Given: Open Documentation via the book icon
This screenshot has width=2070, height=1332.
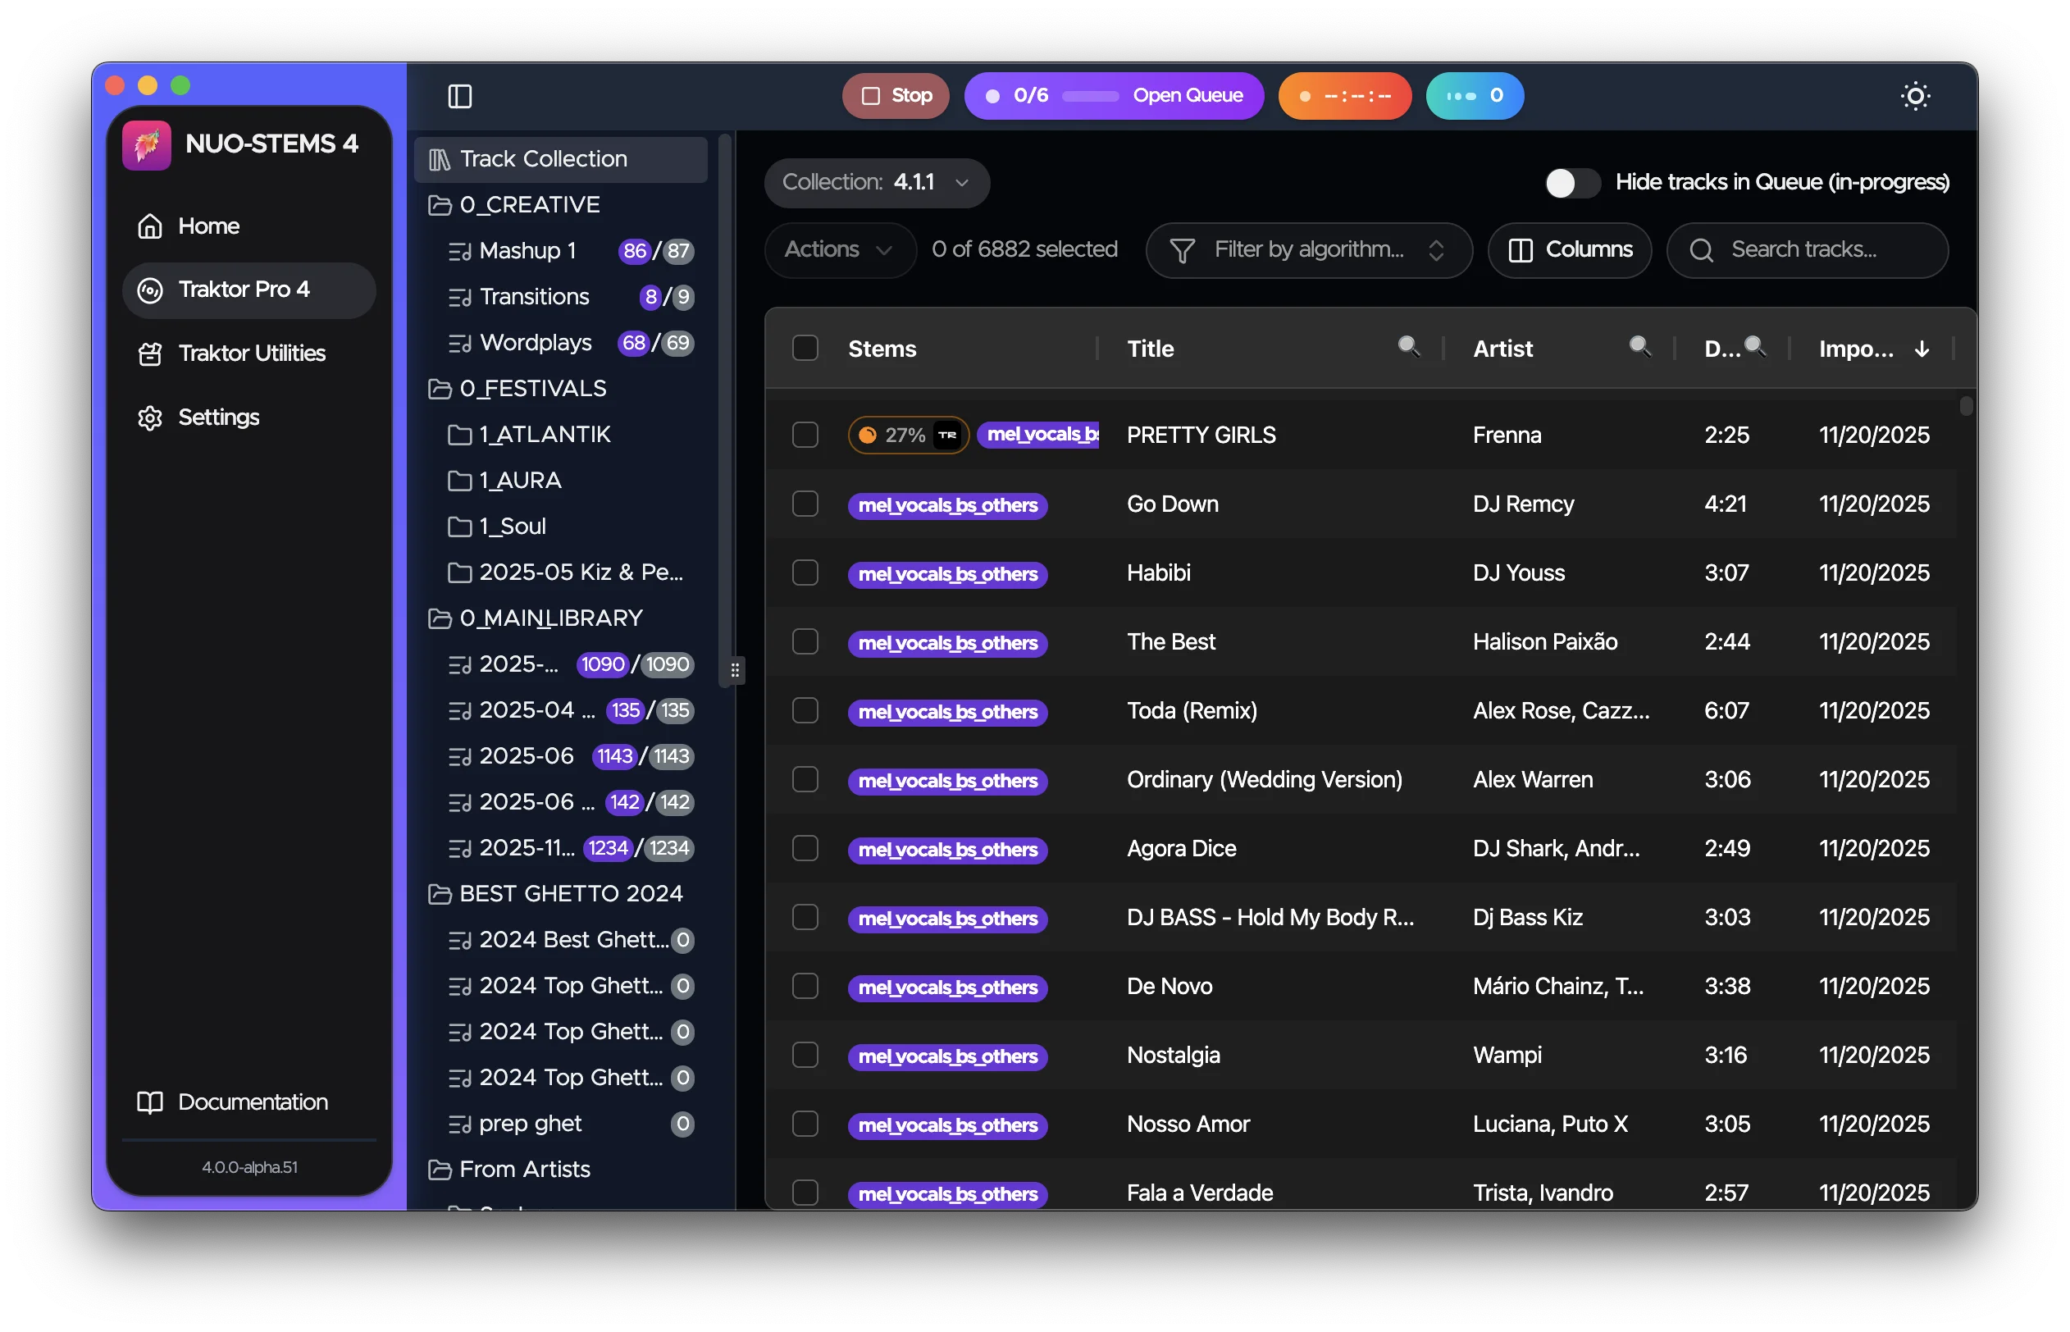Looking at the screenshot, I should tap(148, 1102).
